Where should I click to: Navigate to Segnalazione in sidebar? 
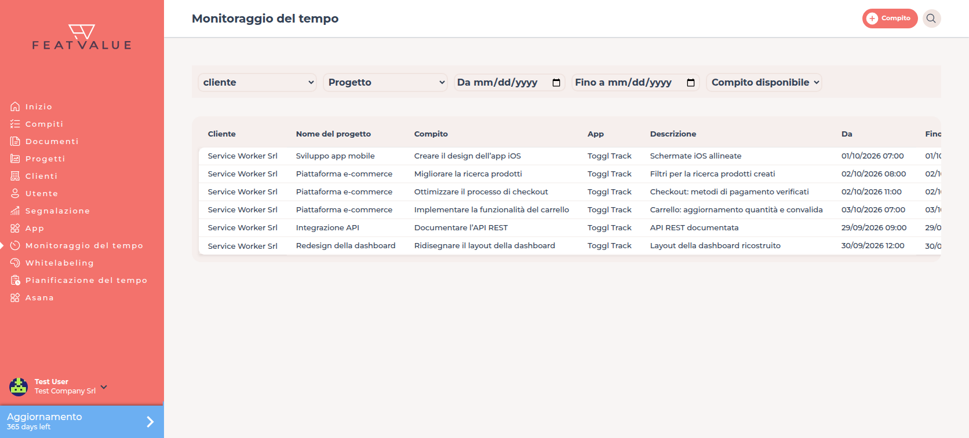[57, 211]
